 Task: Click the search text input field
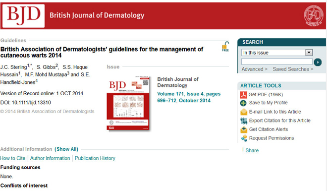tap(277, 62)
